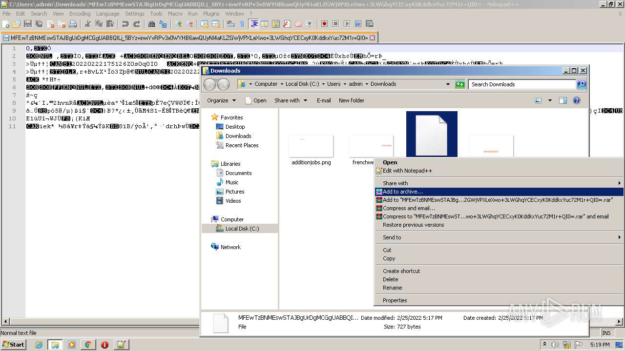
Task: Open the Organize dropdown in Explorer
Action: [221, 100]
